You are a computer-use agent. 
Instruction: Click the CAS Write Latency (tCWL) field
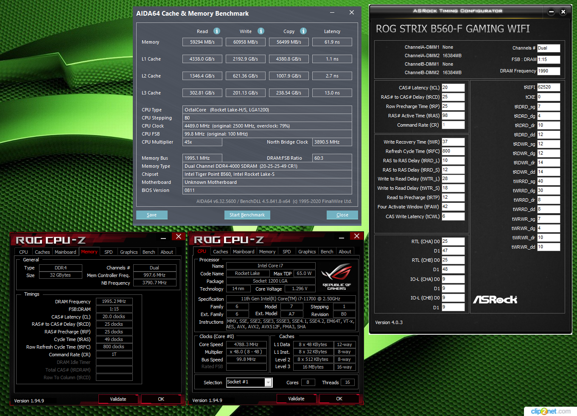pyautogui.click(x=453, y=216)
